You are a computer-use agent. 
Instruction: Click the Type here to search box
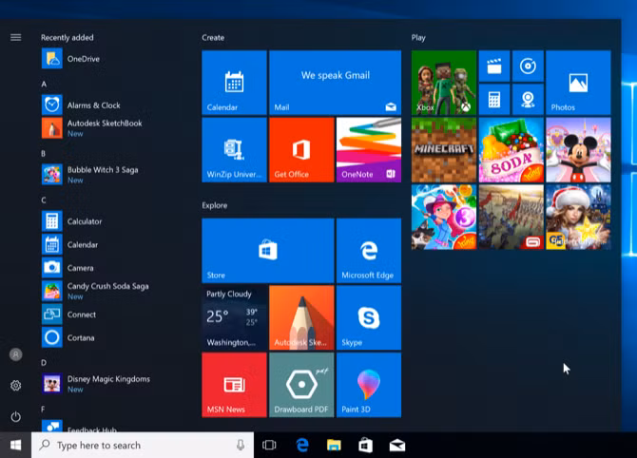click(x=143, y=445)
